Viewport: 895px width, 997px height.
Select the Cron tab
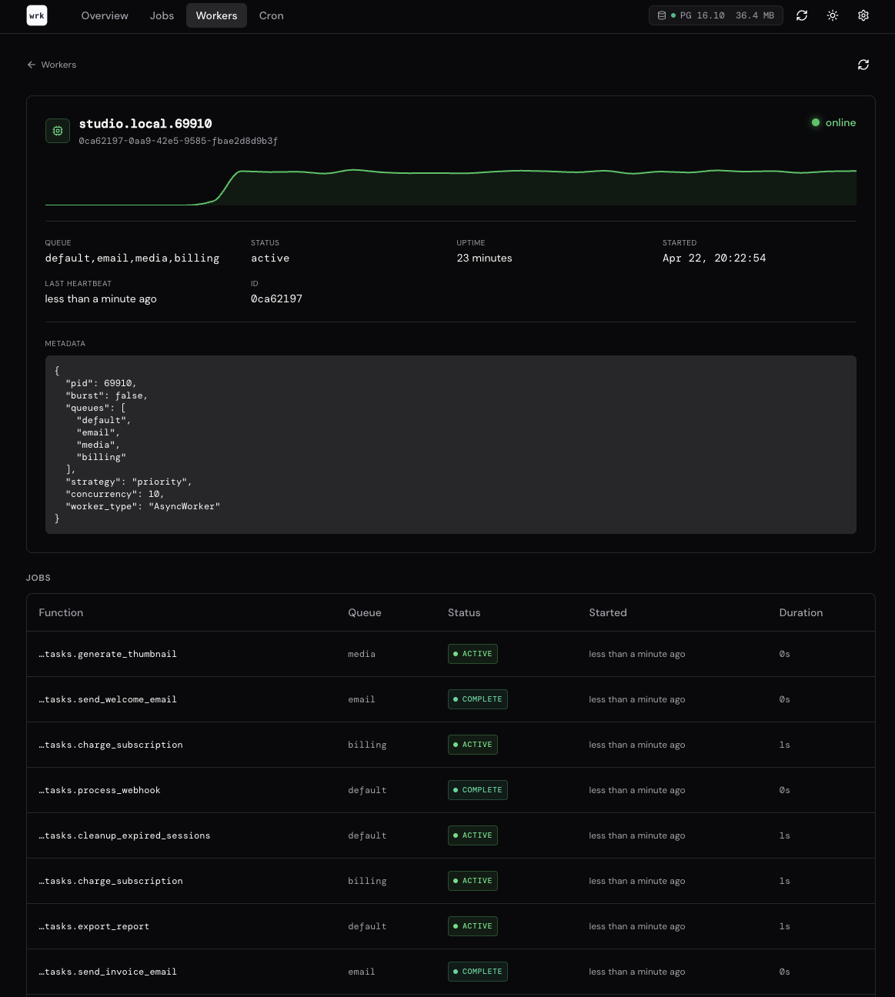point(271,15)
